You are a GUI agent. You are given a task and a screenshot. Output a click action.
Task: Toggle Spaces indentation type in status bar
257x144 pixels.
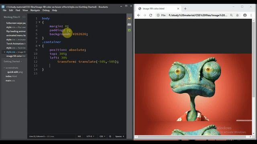[x=118, y=136]
